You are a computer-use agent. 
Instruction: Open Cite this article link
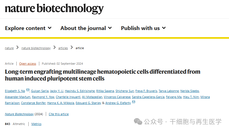point(59,114)
